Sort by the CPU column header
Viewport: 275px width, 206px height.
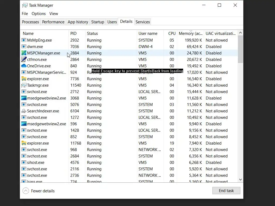[171, 34]
